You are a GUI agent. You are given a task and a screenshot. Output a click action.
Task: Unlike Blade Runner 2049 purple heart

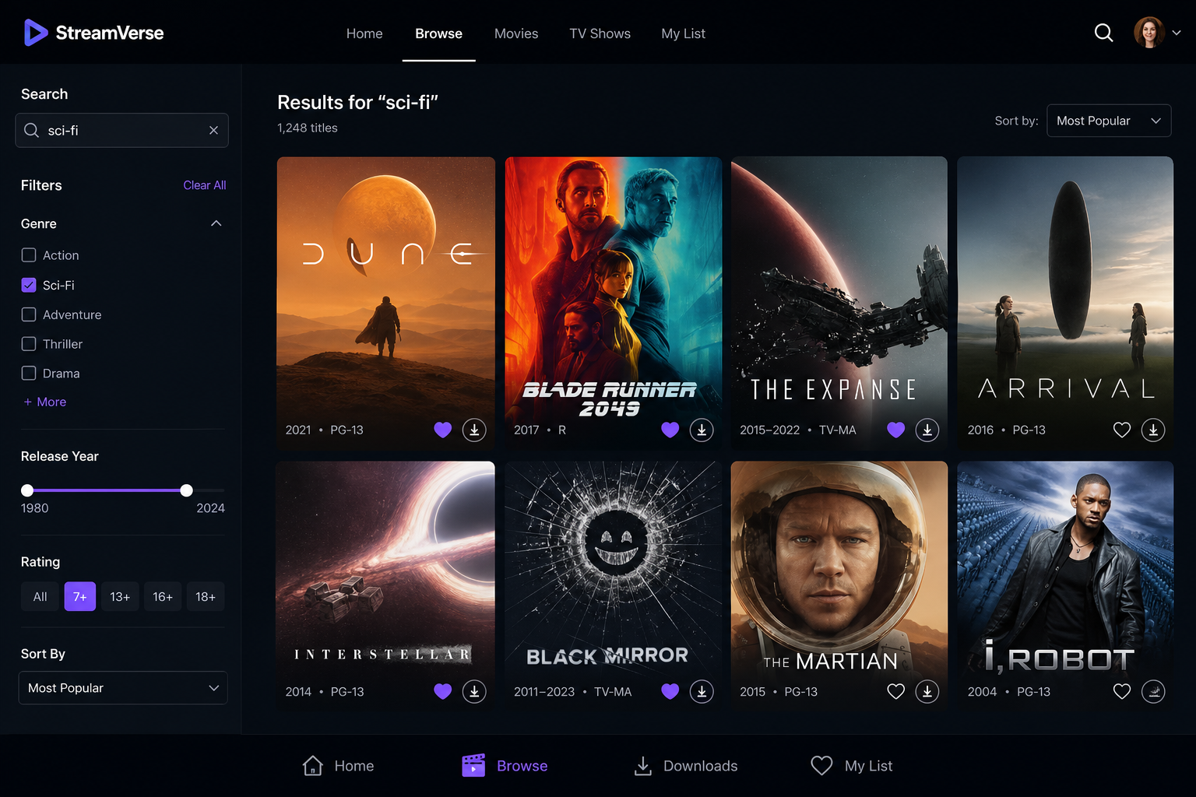pos(670,430)
